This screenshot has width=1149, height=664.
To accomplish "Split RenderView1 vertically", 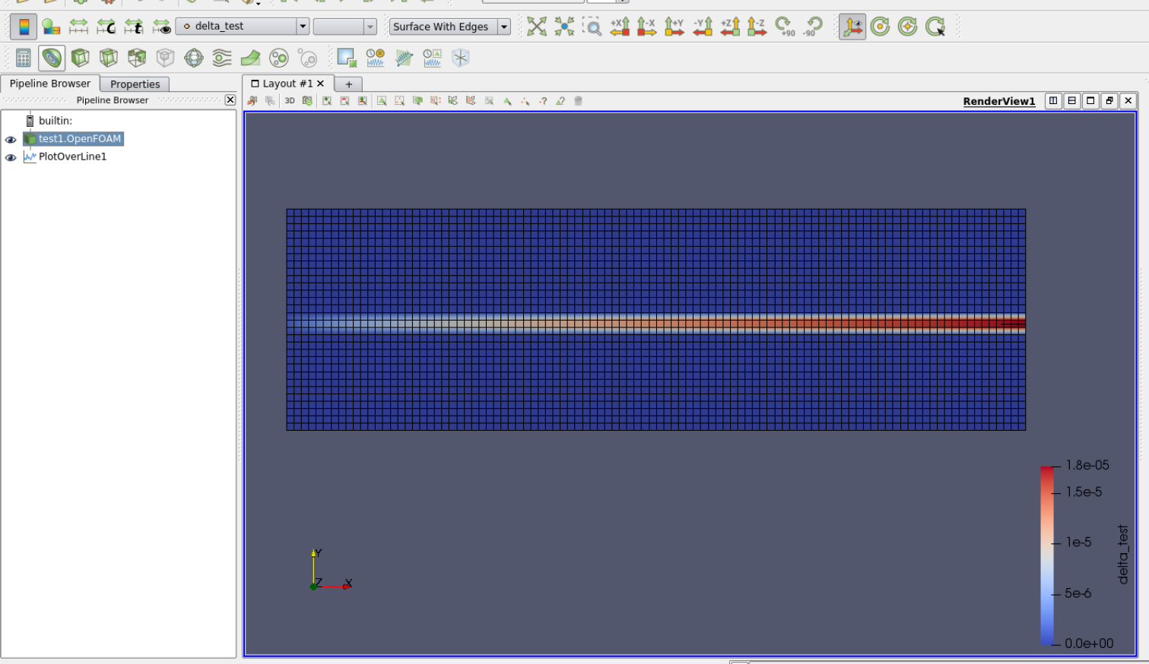I will click(1071, 100).
